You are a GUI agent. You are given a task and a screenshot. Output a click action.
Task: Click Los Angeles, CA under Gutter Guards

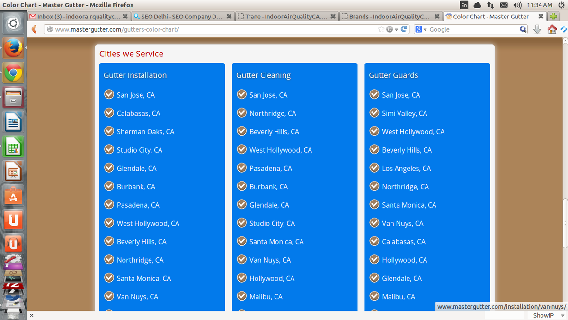click(x=407, y=168)
